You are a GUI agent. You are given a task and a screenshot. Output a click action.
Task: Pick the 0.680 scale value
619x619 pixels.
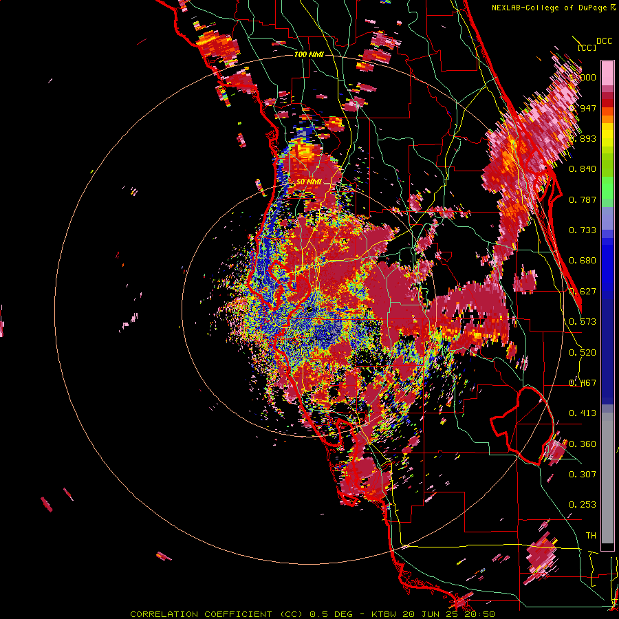(x=583, y=261)
